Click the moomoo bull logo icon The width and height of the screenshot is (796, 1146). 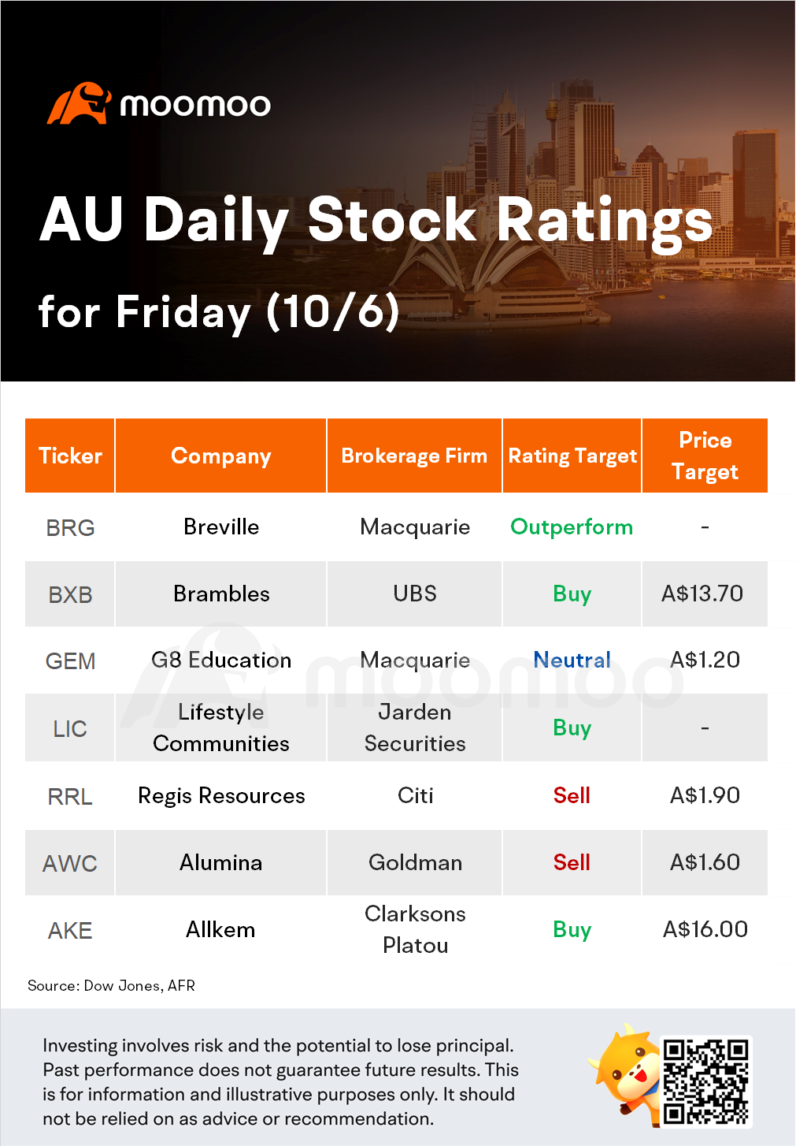tap(79, 103)
